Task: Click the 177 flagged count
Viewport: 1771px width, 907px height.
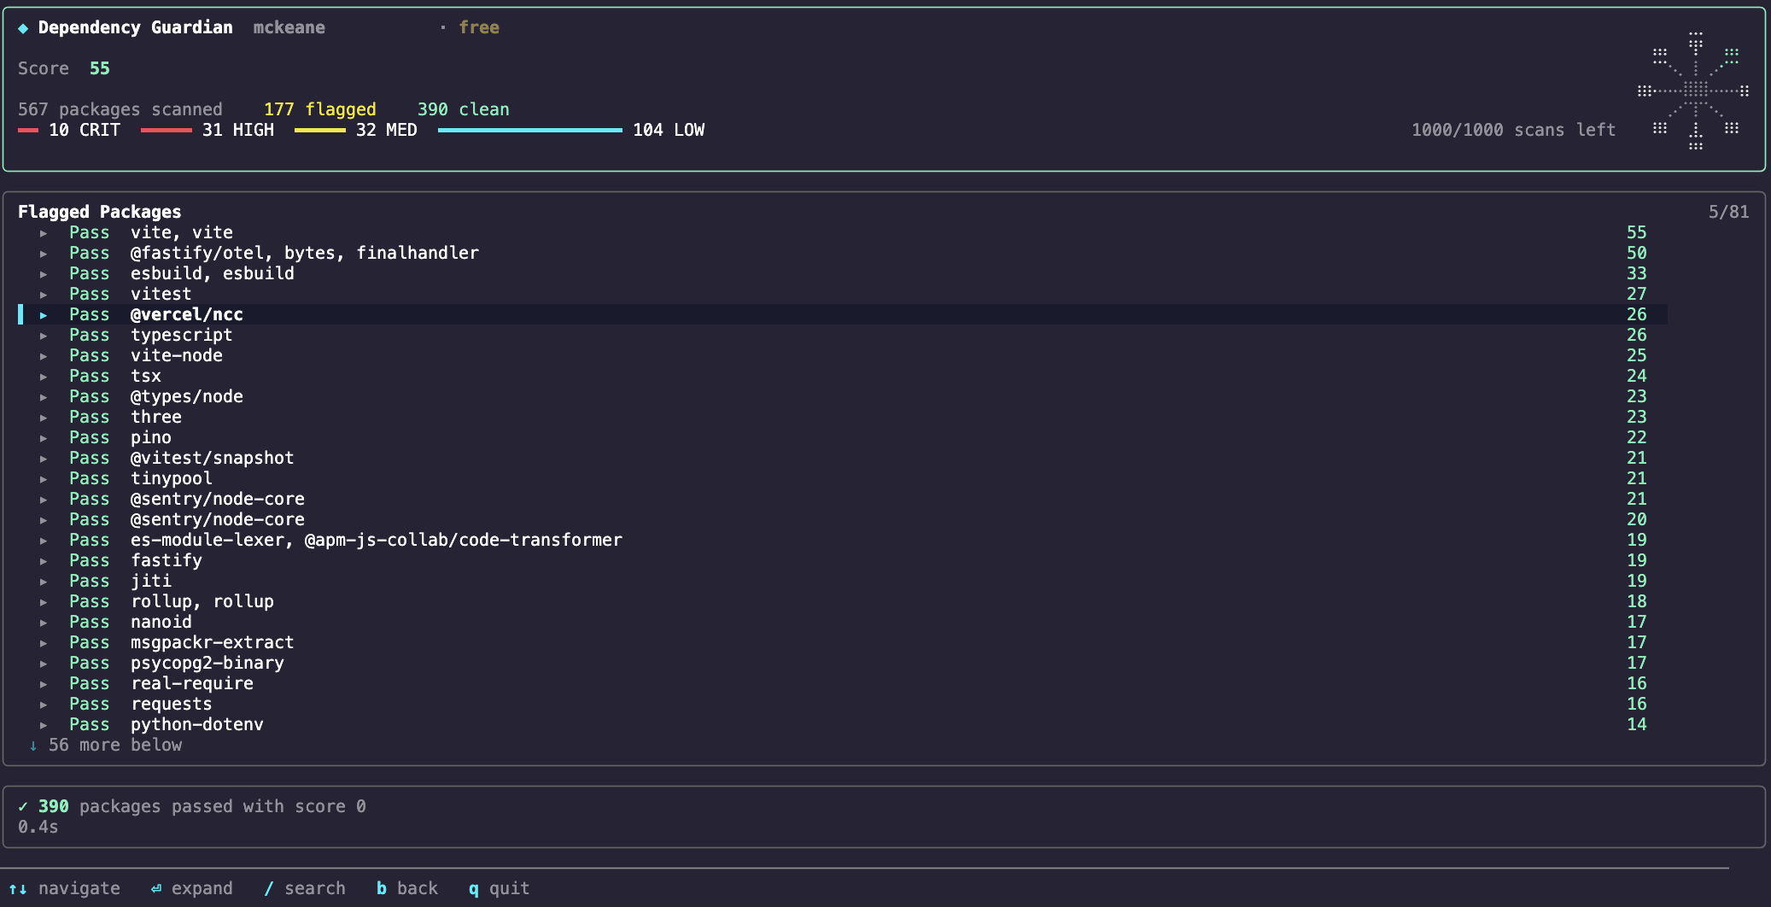Action: (320, 109)
